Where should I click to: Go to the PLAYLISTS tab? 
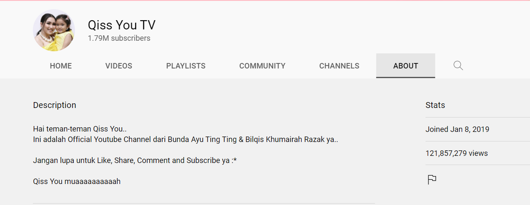(186, 66)
